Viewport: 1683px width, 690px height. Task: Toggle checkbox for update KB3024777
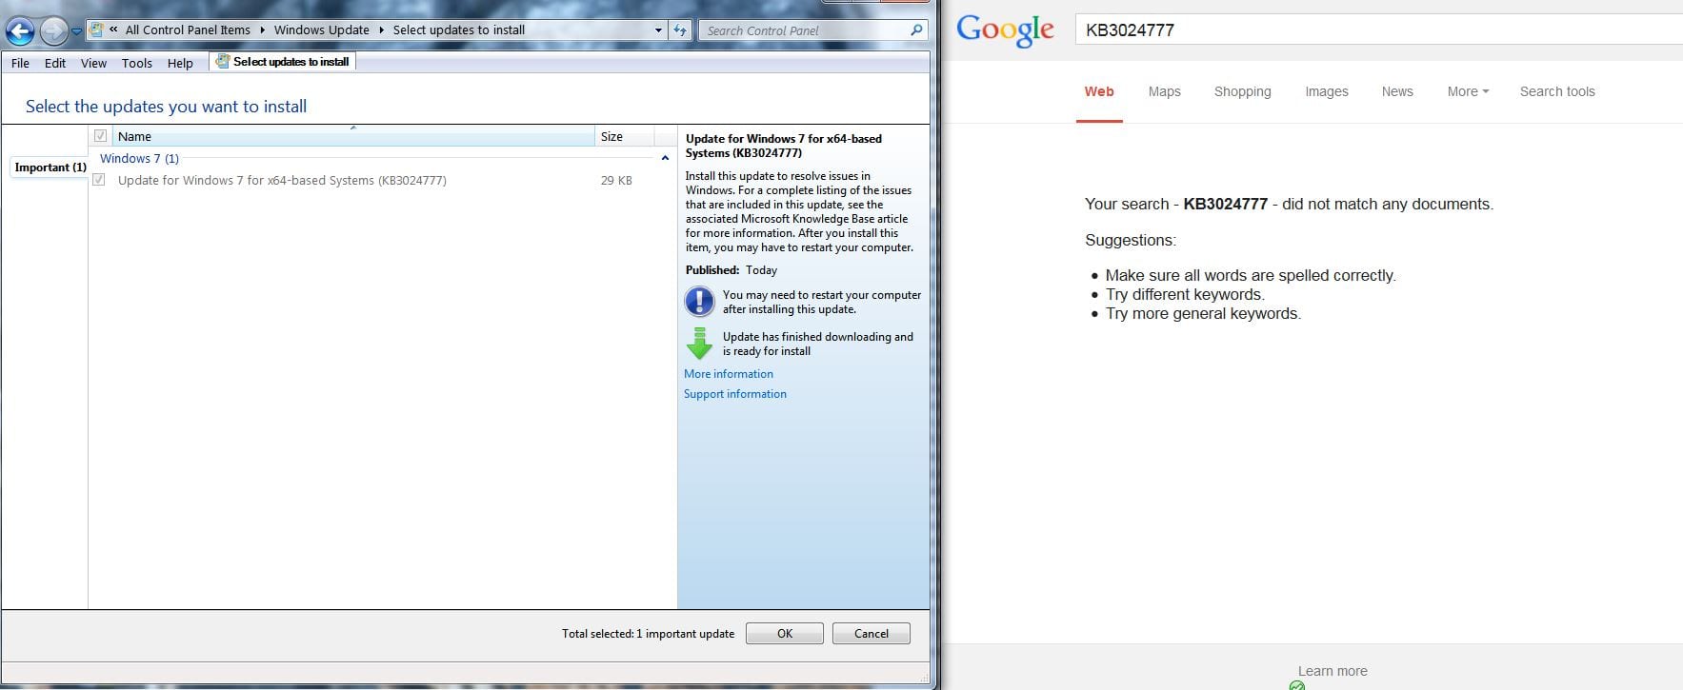click(x=99, y=180)
